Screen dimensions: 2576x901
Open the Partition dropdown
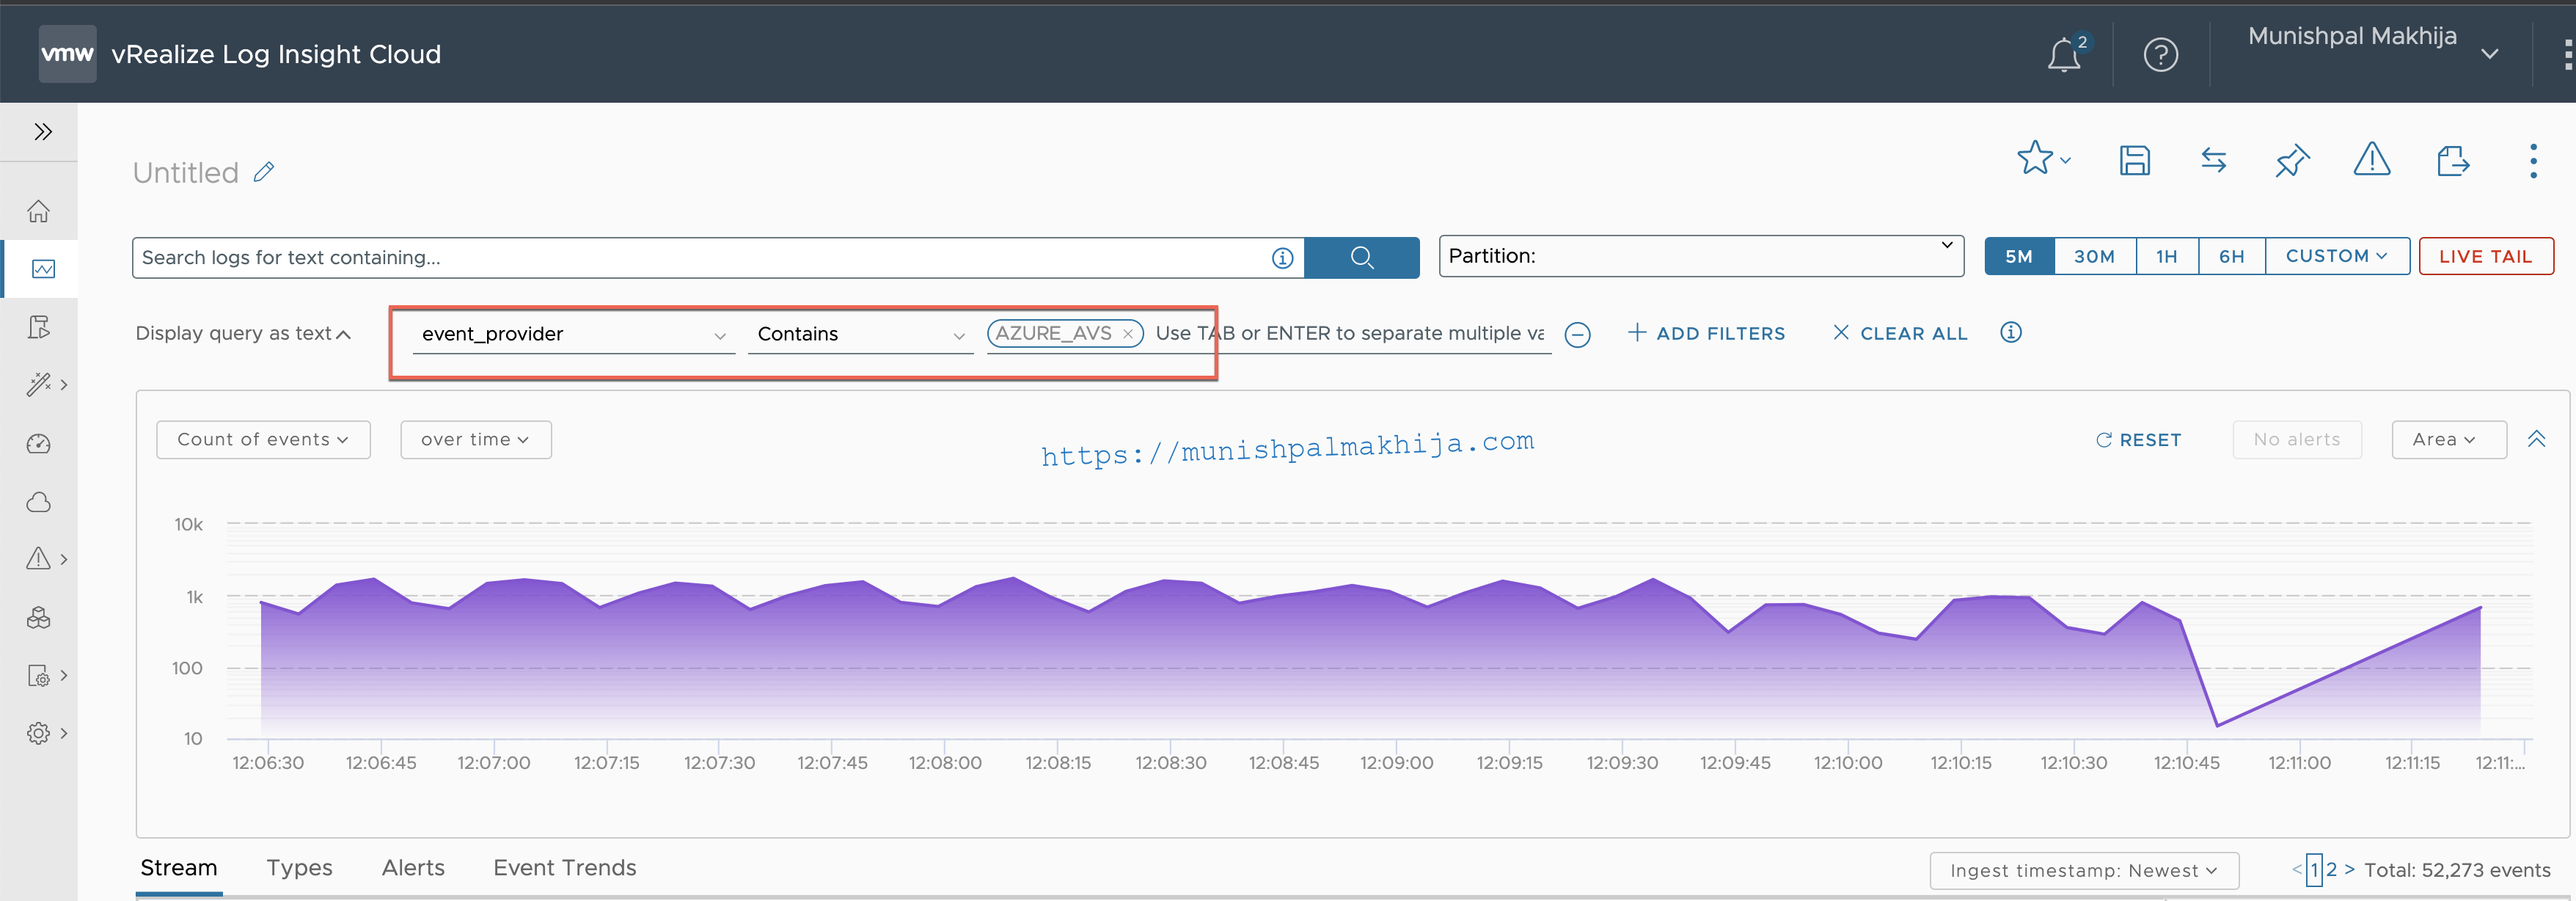(1701, 256)
